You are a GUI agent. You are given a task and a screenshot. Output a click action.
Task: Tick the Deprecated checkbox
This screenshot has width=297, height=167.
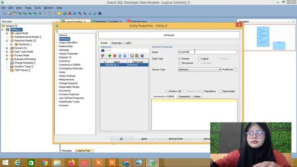coord(220,91)
